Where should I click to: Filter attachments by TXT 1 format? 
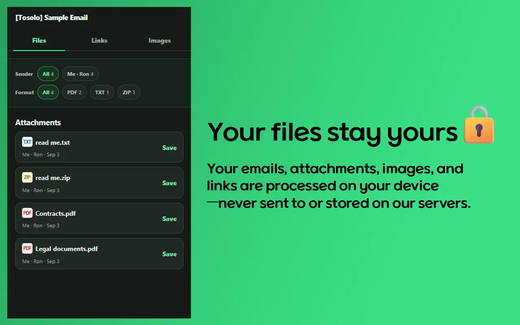coord(102,92)
